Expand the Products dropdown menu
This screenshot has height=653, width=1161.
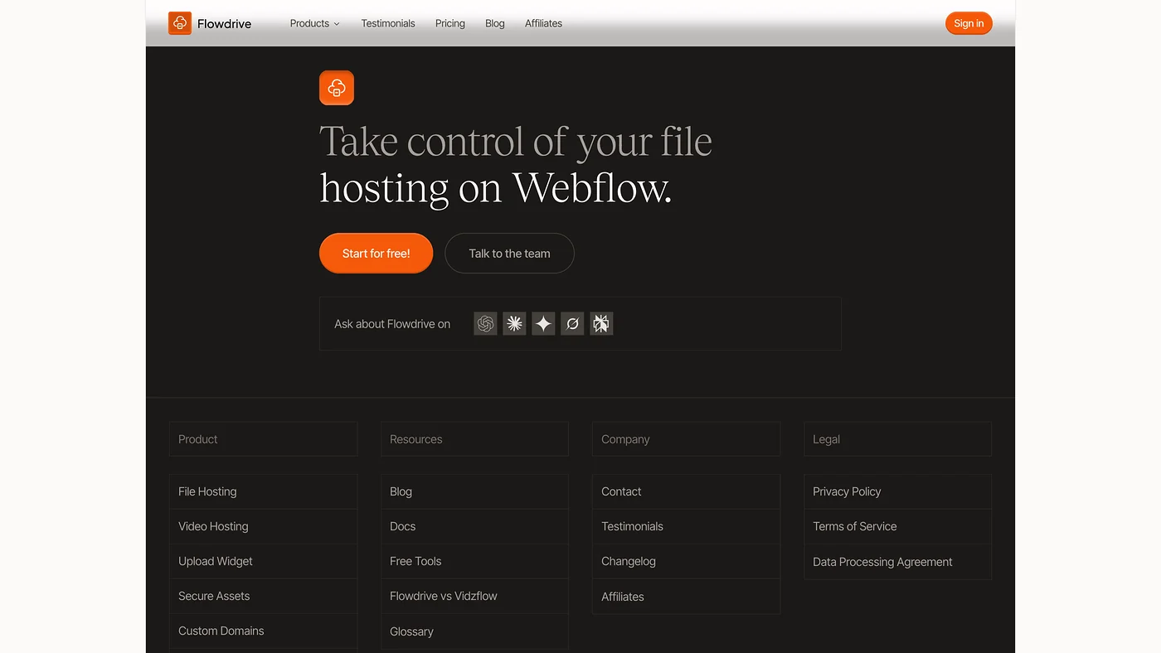(315, 23)
